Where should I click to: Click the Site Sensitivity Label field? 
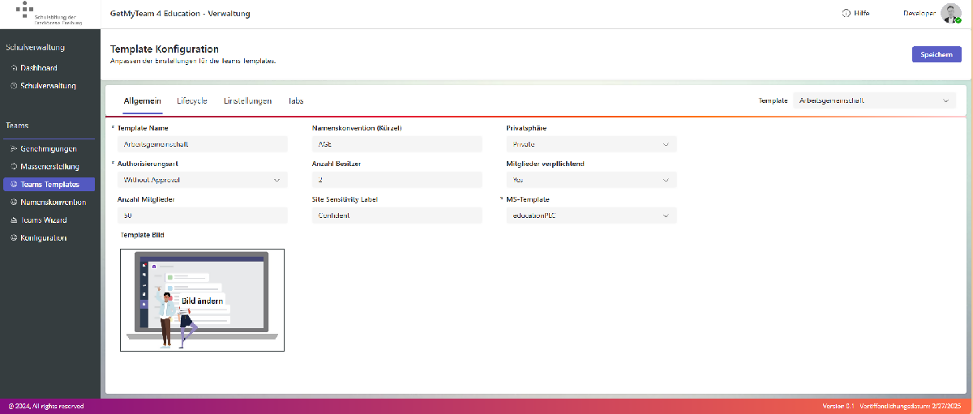pos(397,216)
